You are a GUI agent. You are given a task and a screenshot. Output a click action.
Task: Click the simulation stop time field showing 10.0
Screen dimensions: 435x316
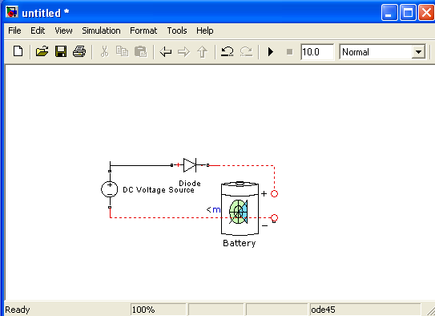tap(317, 52)
